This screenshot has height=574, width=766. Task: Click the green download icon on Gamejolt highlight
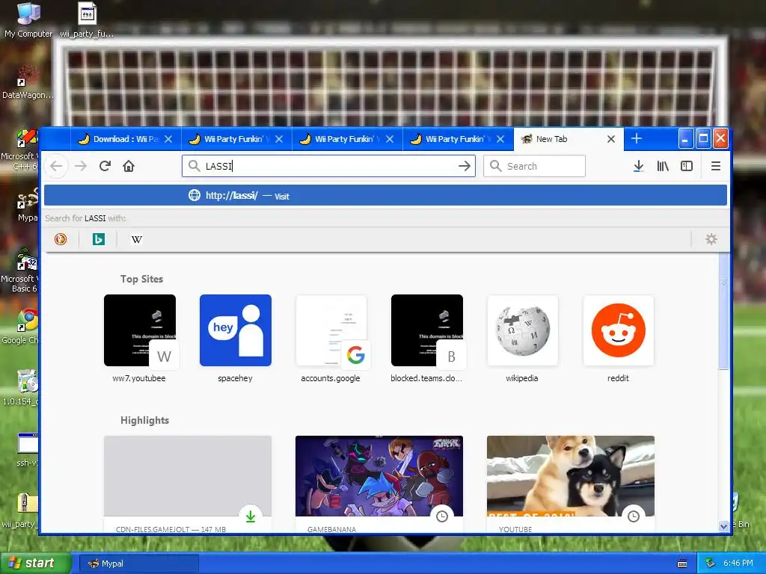coord(251,516)
